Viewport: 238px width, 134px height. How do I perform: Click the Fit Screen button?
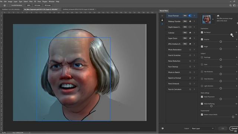(x=37, y=5)
